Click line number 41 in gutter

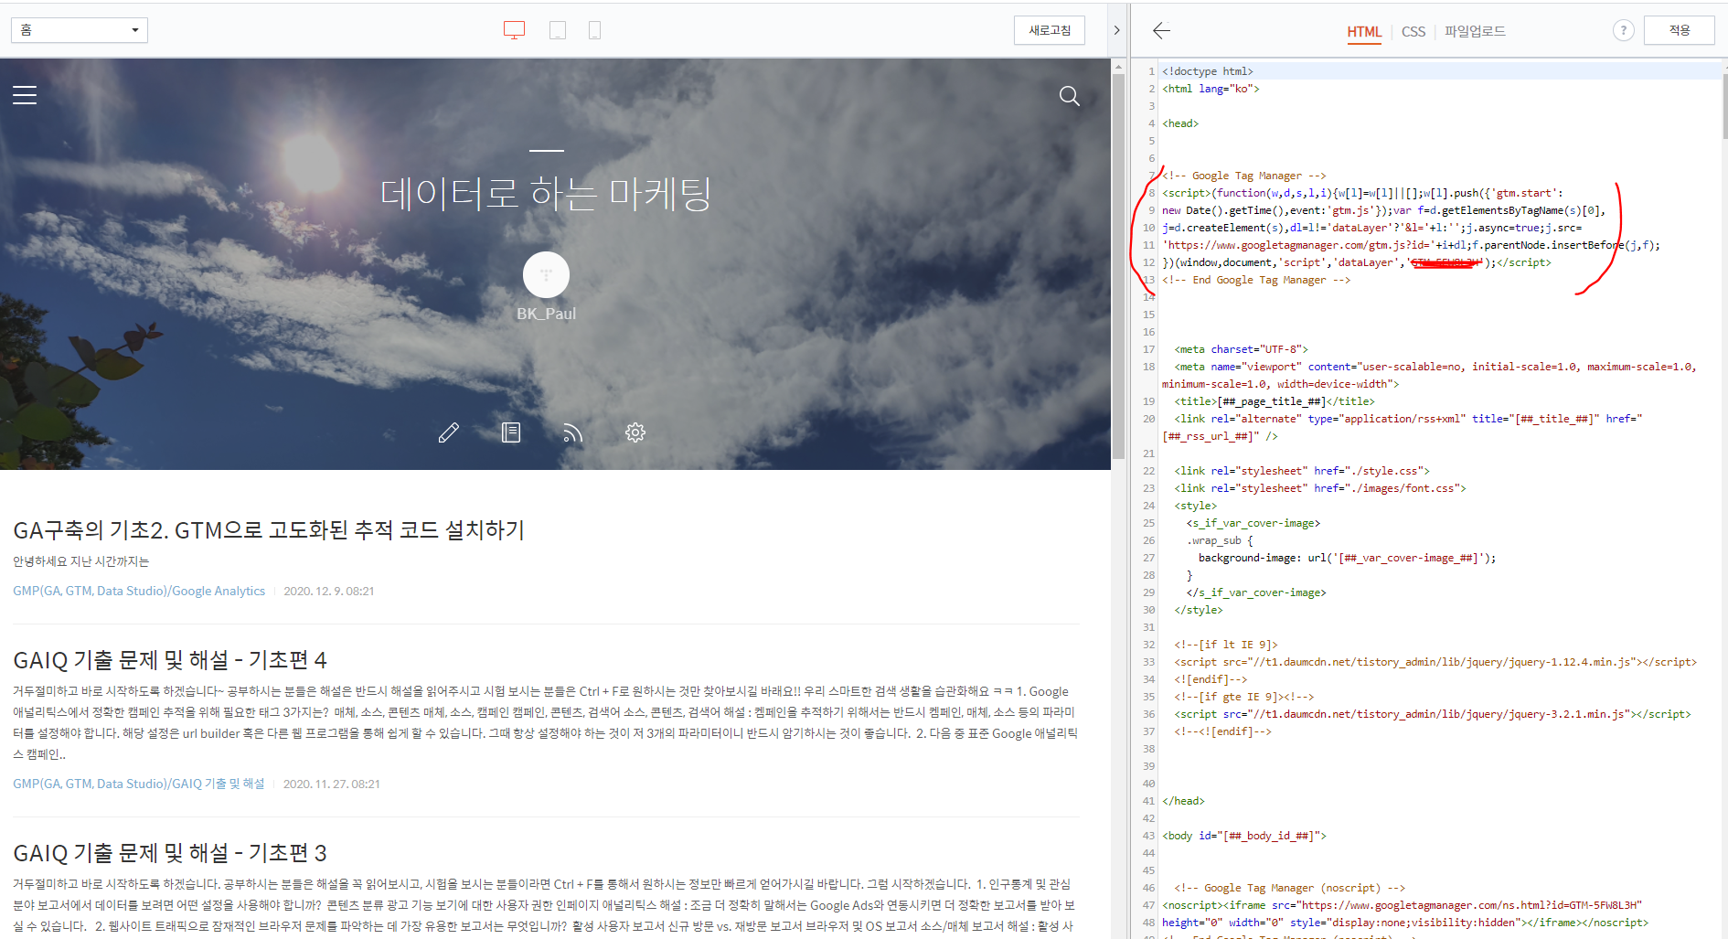pos(1148,801)
